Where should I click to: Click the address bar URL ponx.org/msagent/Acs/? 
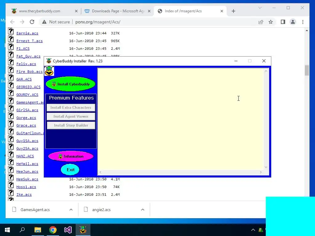click(98, 22)
